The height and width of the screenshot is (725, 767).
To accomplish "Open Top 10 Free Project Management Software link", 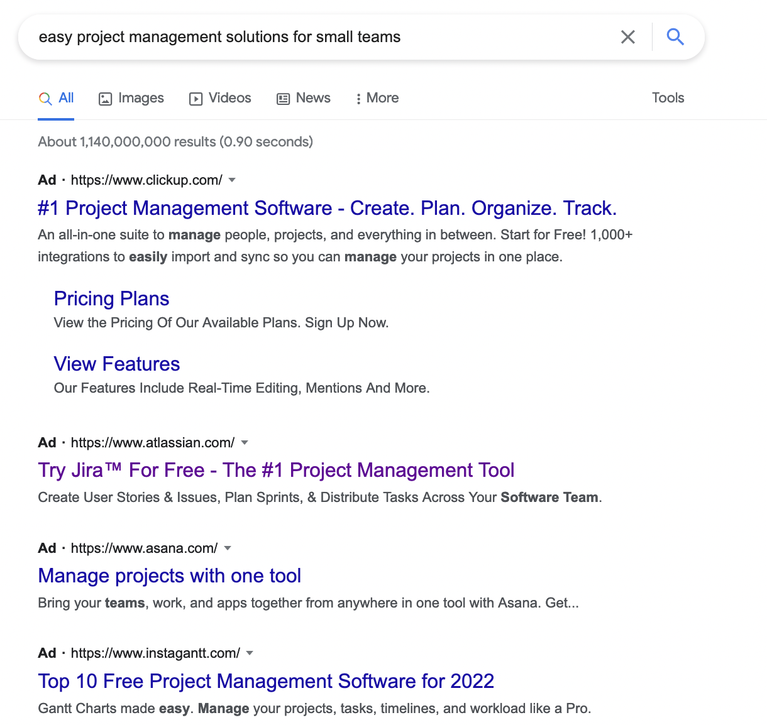I will [266, 681].
